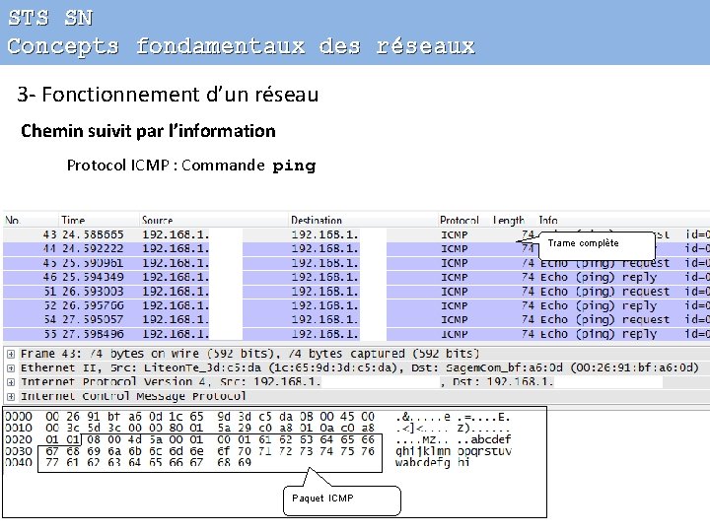710x532 pixels.
Task: Click the ICMP protocol cell of packet 55
Action: coord(455,334)
